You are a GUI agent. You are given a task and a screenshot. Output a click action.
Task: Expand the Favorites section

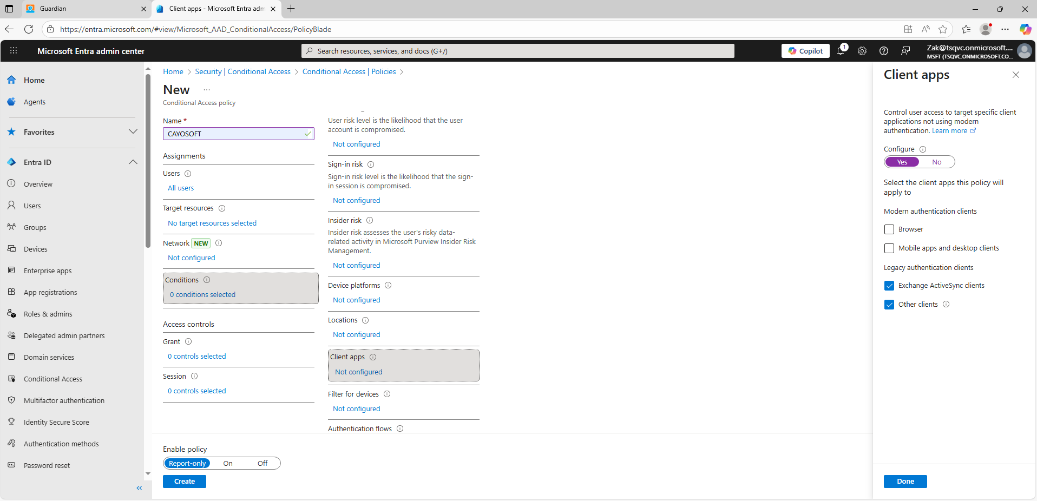coord(133,132)
